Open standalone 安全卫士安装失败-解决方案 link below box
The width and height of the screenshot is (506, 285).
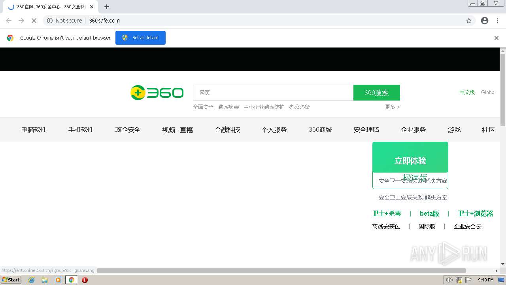(x=413, y=198)
